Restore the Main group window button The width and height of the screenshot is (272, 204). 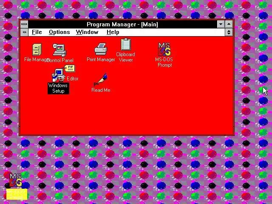coord(229,32)
